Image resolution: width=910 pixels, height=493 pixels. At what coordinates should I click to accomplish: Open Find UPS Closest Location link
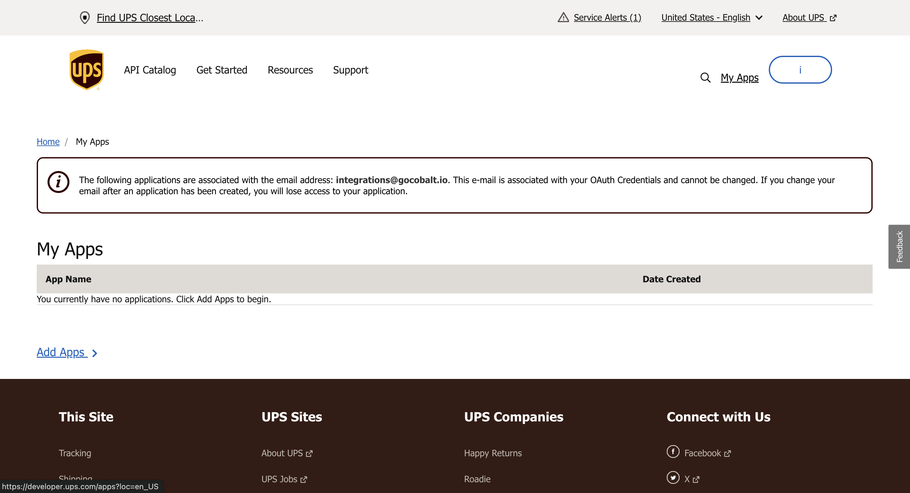tap(150, 17)
